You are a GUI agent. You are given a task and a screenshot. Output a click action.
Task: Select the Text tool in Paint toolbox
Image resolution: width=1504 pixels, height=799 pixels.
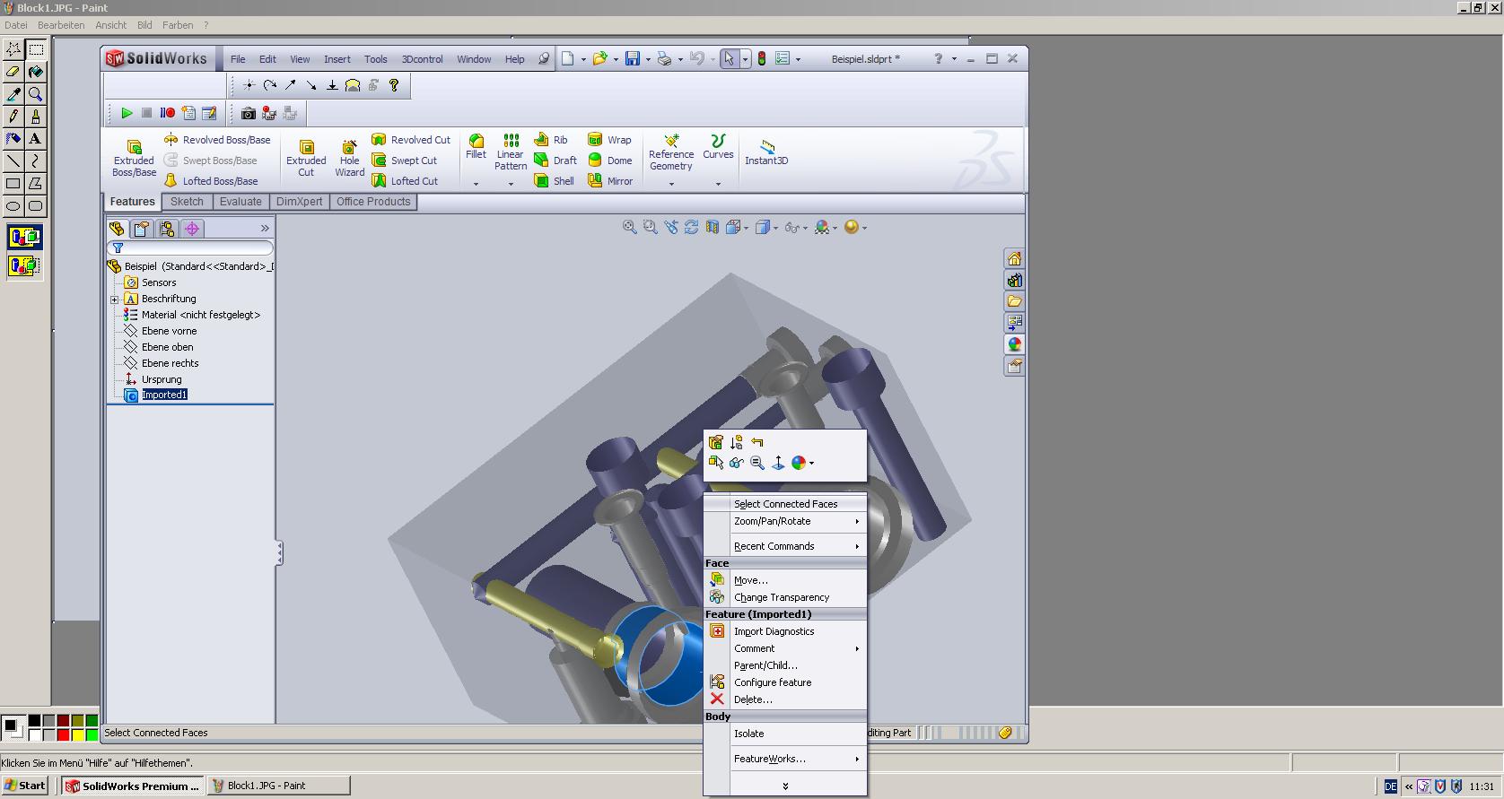coord(36,139)
